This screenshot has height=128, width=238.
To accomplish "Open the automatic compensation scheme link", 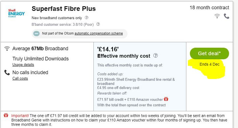I will point(99,33).
